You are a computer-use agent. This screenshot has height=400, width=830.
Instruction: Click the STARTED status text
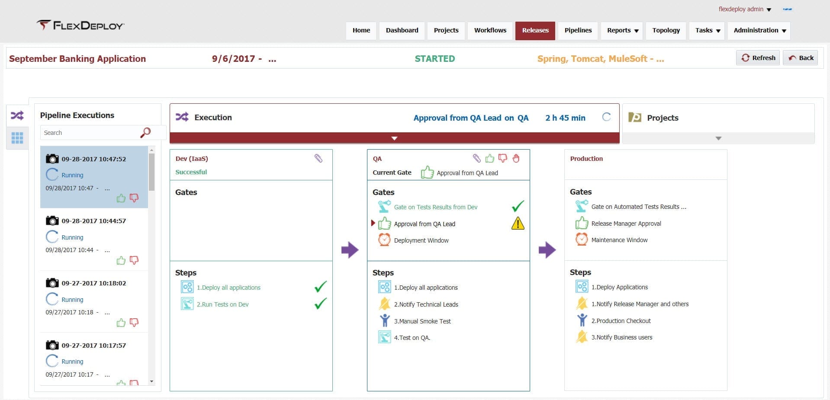click(x=434, y=59)
